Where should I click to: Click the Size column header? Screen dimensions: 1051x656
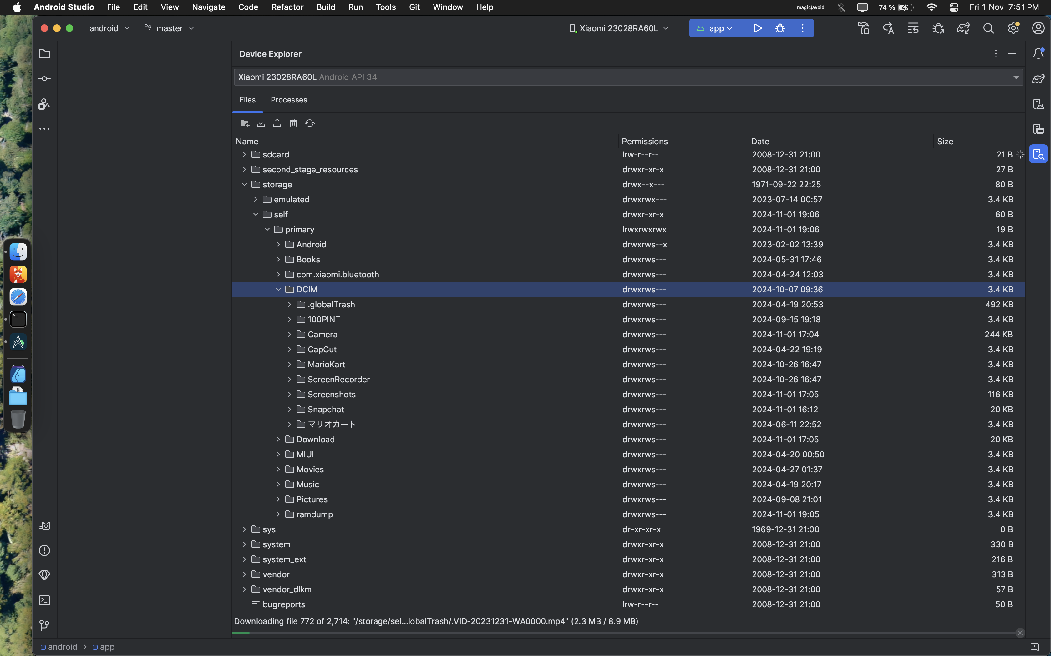tap(979, 142)
